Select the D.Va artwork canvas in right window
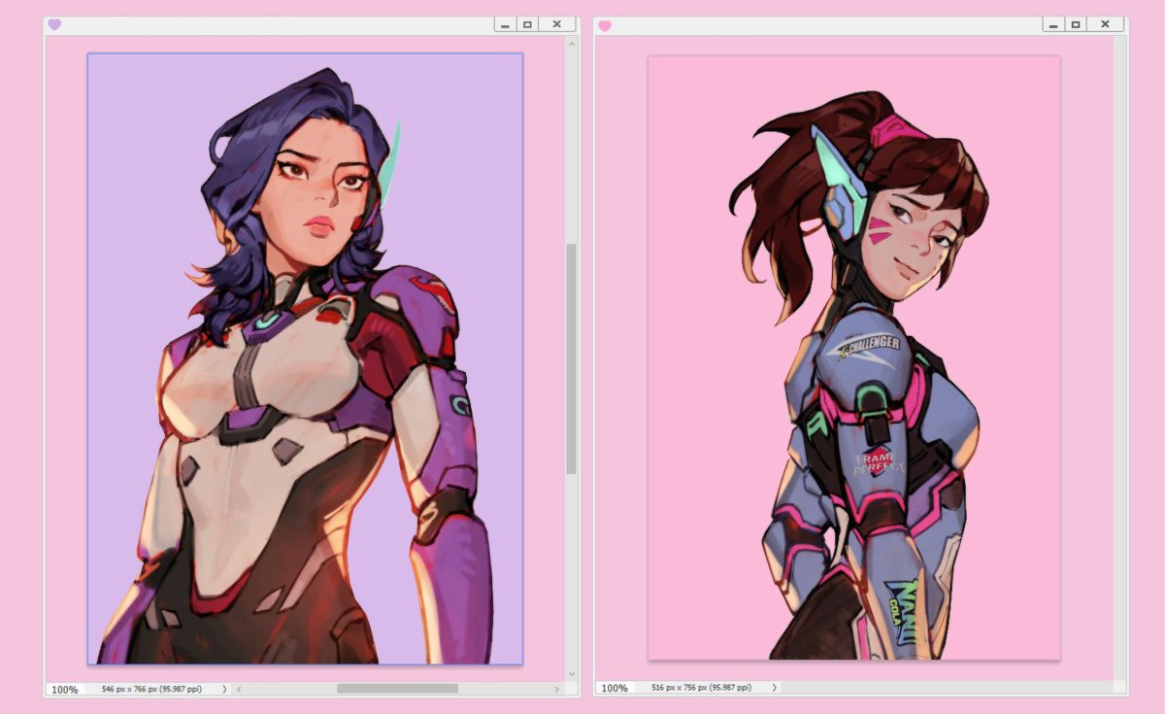 pyautogui.click(x=854, y=357)
